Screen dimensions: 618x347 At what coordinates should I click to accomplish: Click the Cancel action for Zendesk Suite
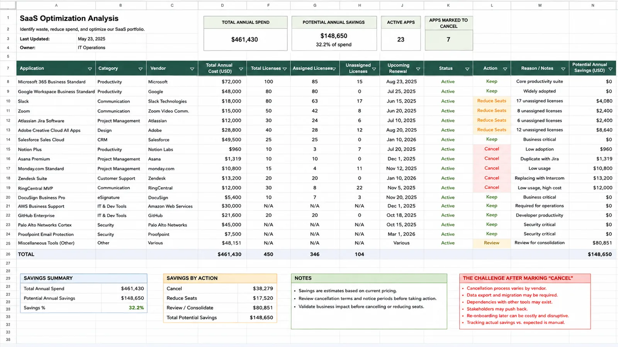pyautogui.click(x=492, y=178)
